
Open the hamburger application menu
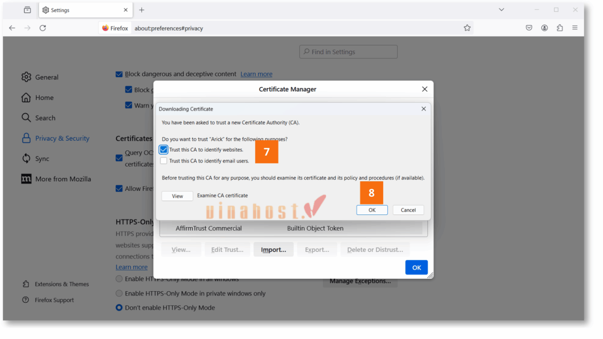[x=575, y=28]
